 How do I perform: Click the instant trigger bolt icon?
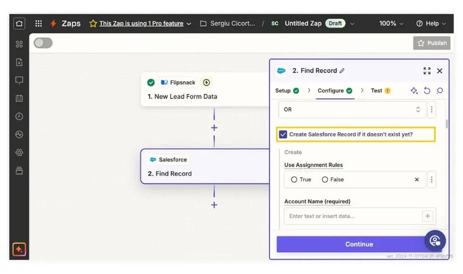point(206,82)
